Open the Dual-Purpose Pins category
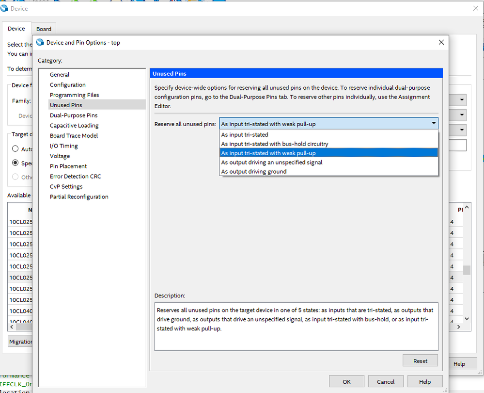Screen dimensions: 484x393 pyautogui.click(x=74, y=115)
